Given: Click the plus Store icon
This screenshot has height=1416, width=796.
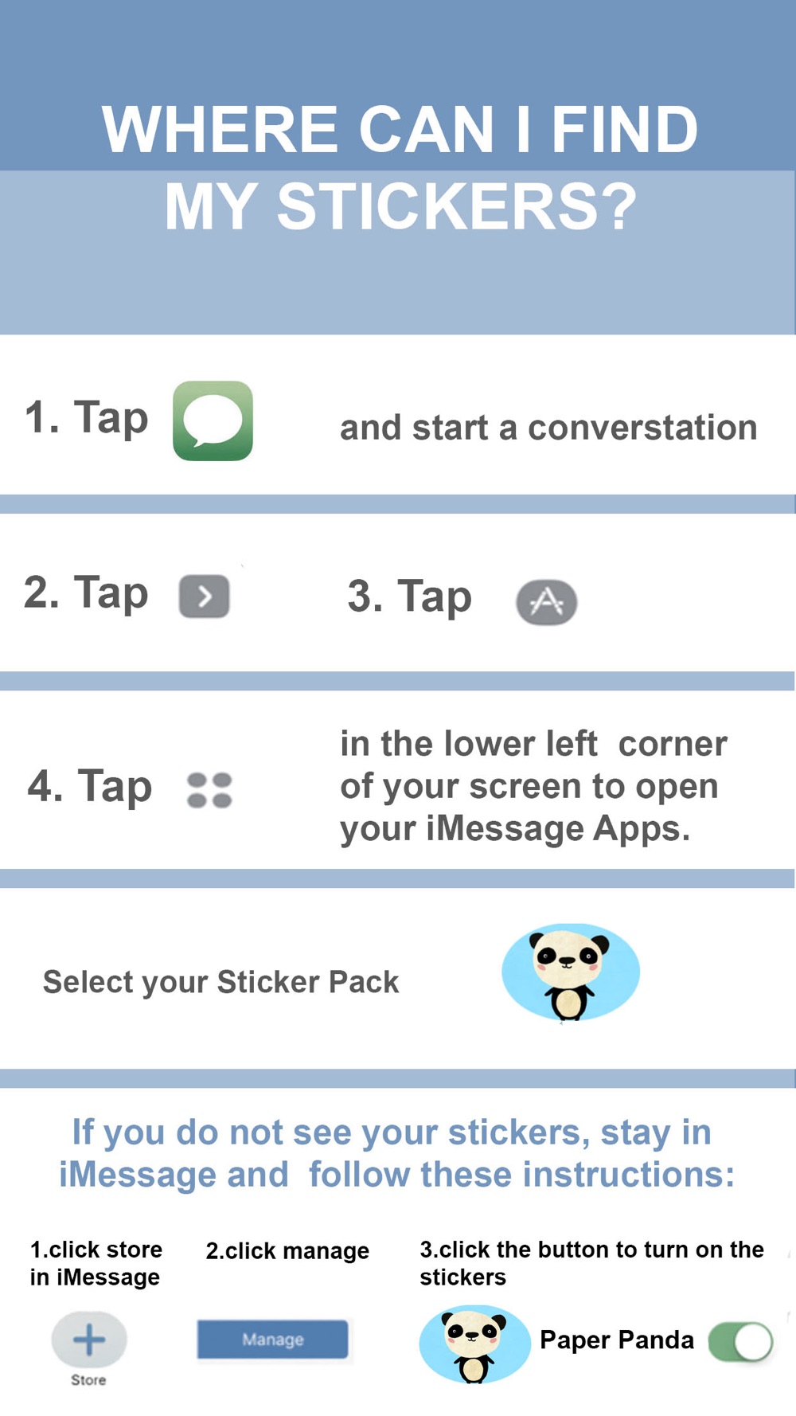Looking at the screenshot, I should coord(89,1340).
